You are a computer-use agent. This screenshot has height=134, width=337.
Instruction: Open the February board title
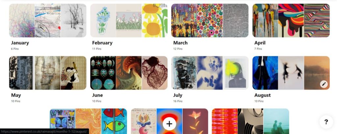pos(102,43)
